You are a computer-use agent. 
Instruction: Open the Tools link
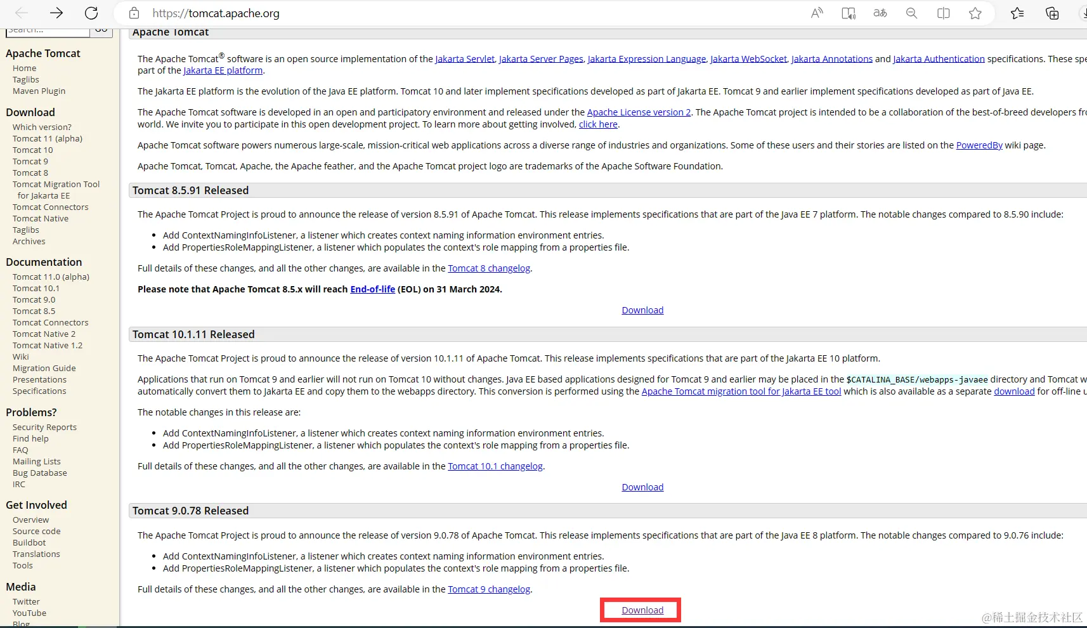[x=23, y=566]
